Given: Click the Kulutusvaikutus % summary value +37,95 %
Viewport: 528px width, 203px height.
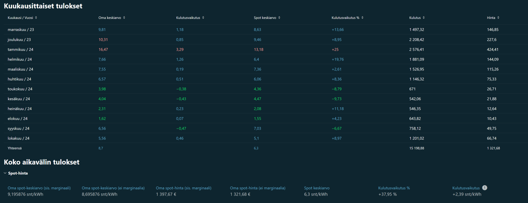Looking at the screenshot, I should 387,194.
